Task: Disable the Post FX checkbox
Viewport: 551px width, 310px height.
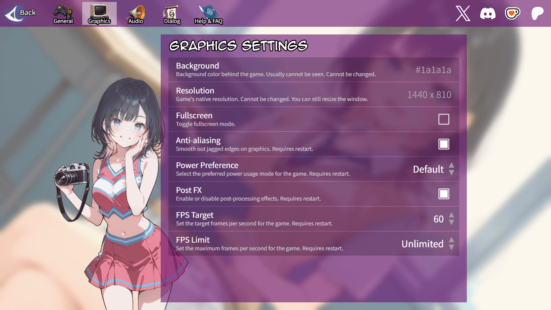Action: click(x=444, y=194)
